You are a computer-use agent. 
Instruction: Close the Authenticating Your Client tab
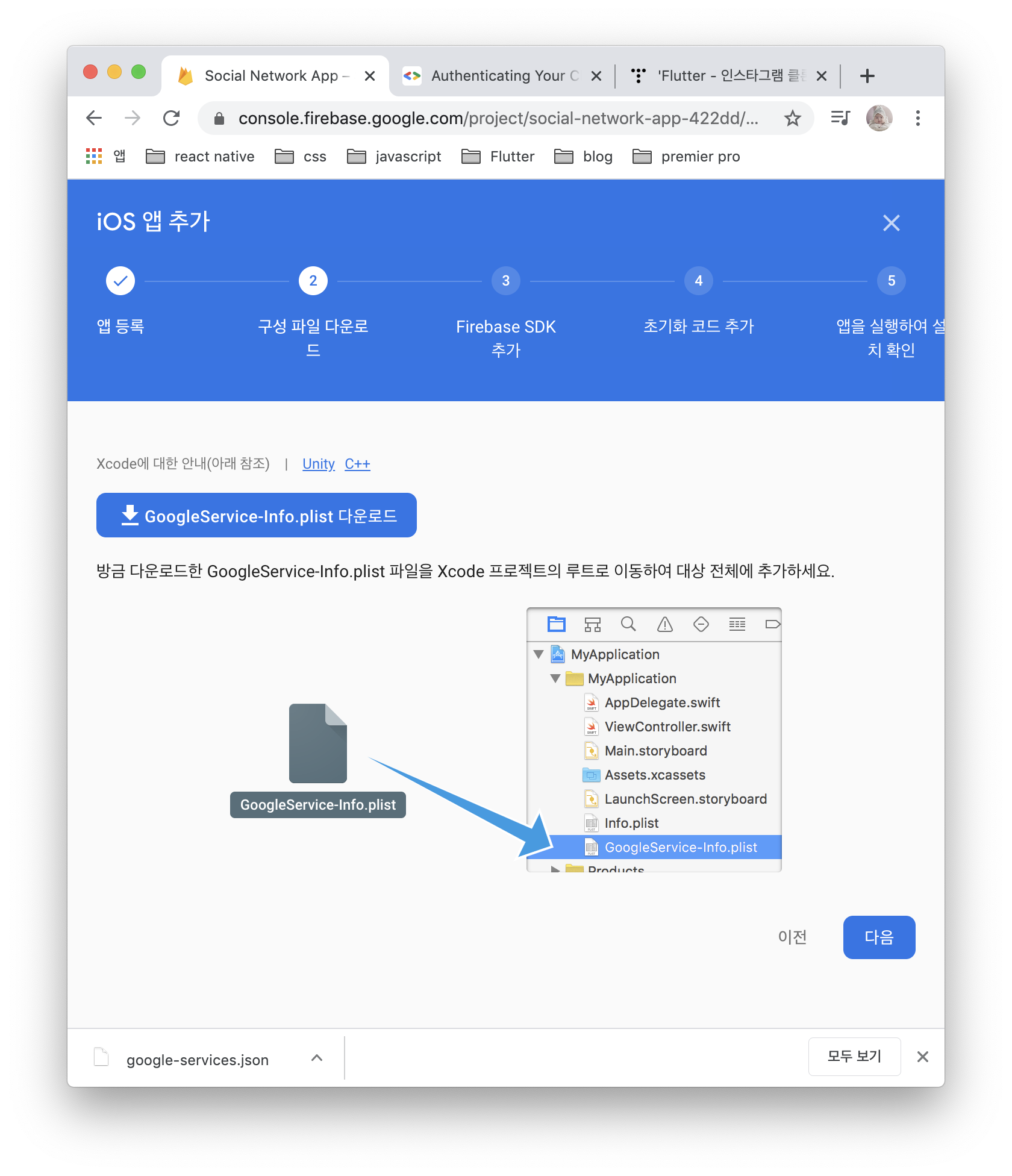596,76
